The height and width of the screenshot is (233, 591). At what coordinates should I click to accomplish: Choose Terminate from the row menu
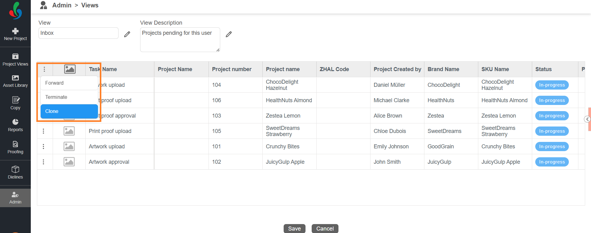(x=69, y=97)
